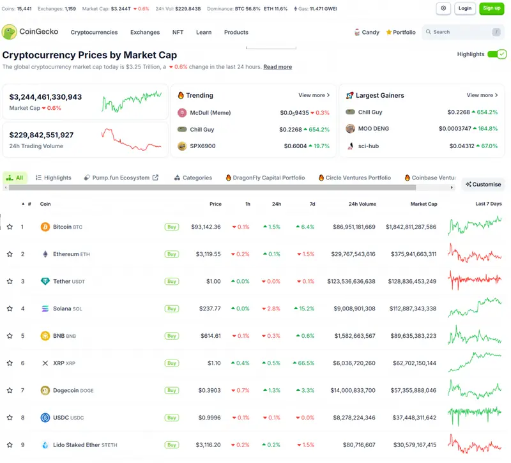Star BNB as favorite
This screenshot has height=463, width=511.
click(x=10, y=336)
